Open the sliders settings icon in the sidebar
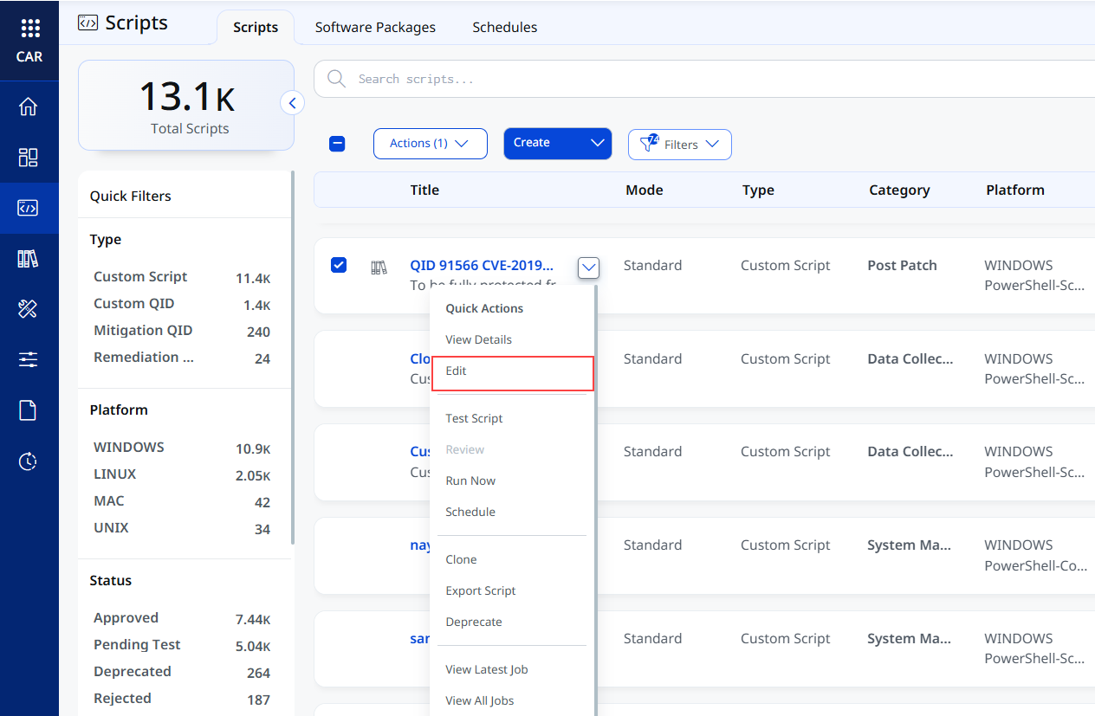This screenshot has height=716, width=1095. [x=29, y=359]
